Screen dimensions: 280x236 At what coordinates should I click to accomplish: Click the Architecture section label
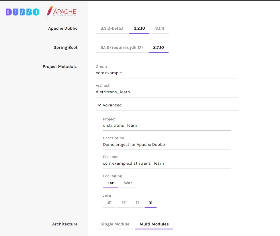point(65,224)
